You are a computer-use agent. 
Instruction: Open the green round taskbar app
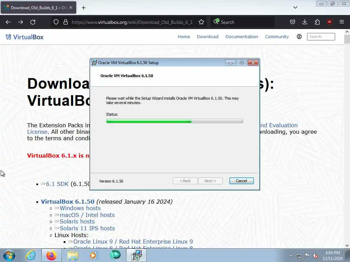(115, 255)
